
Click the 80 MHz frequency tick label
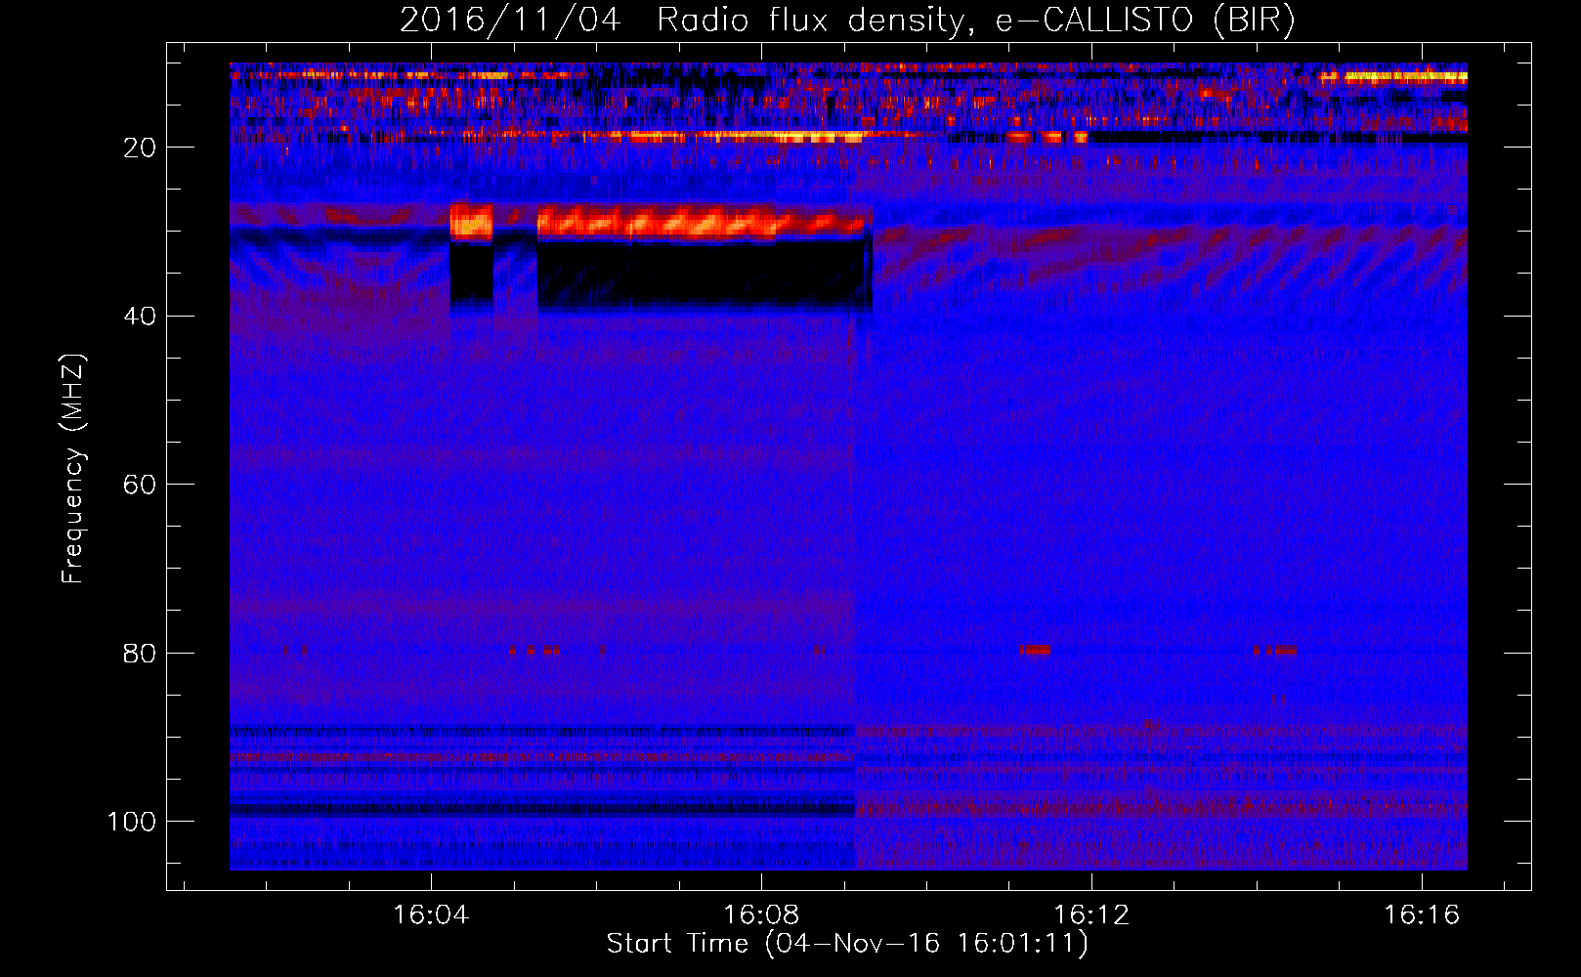pos(140,654)
